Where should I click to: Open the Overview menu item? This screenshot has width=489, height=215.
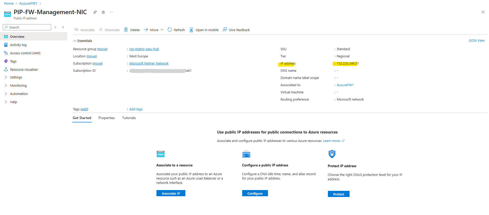click(x=34, y=37)
